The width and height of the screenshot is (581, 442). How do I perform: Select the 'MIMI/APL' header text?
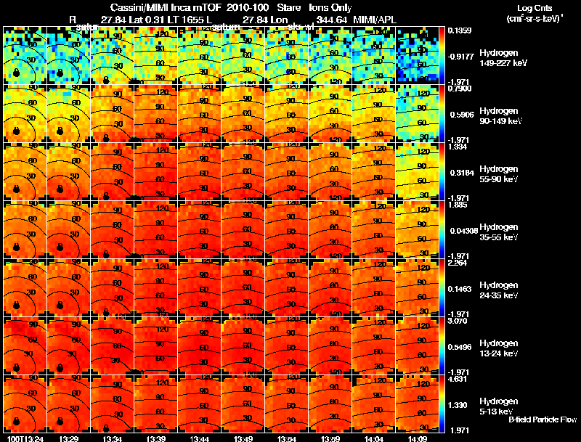tap(375, 20)
